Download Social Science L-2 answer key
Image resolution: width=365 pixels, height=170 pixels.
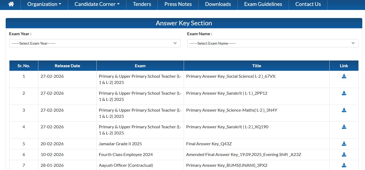344,76
